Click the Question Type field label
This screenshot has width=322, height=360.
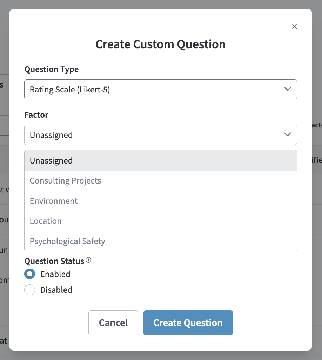[52, 69]
